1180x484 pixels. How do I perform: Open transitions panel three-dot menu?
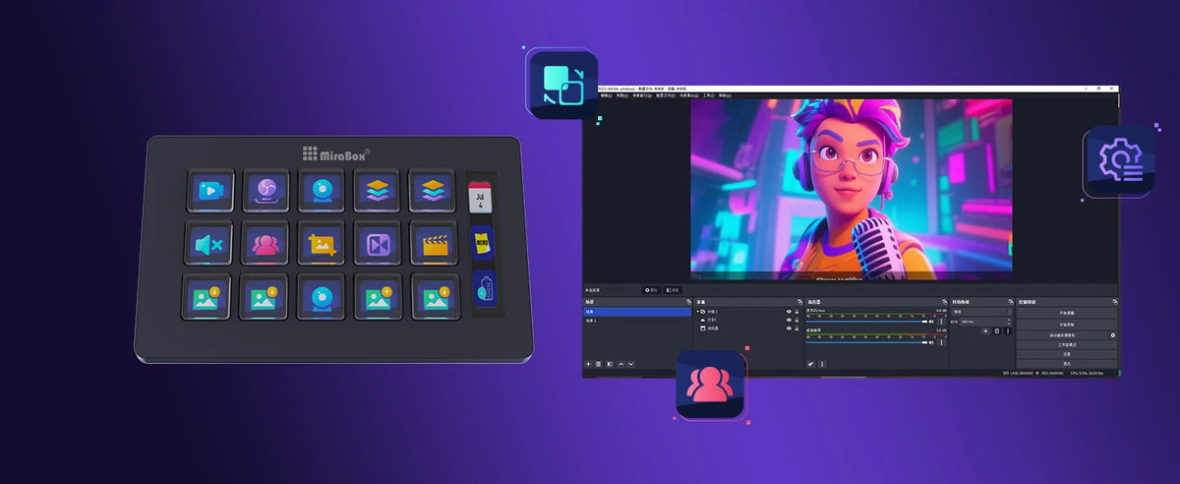coord(1008,331)
